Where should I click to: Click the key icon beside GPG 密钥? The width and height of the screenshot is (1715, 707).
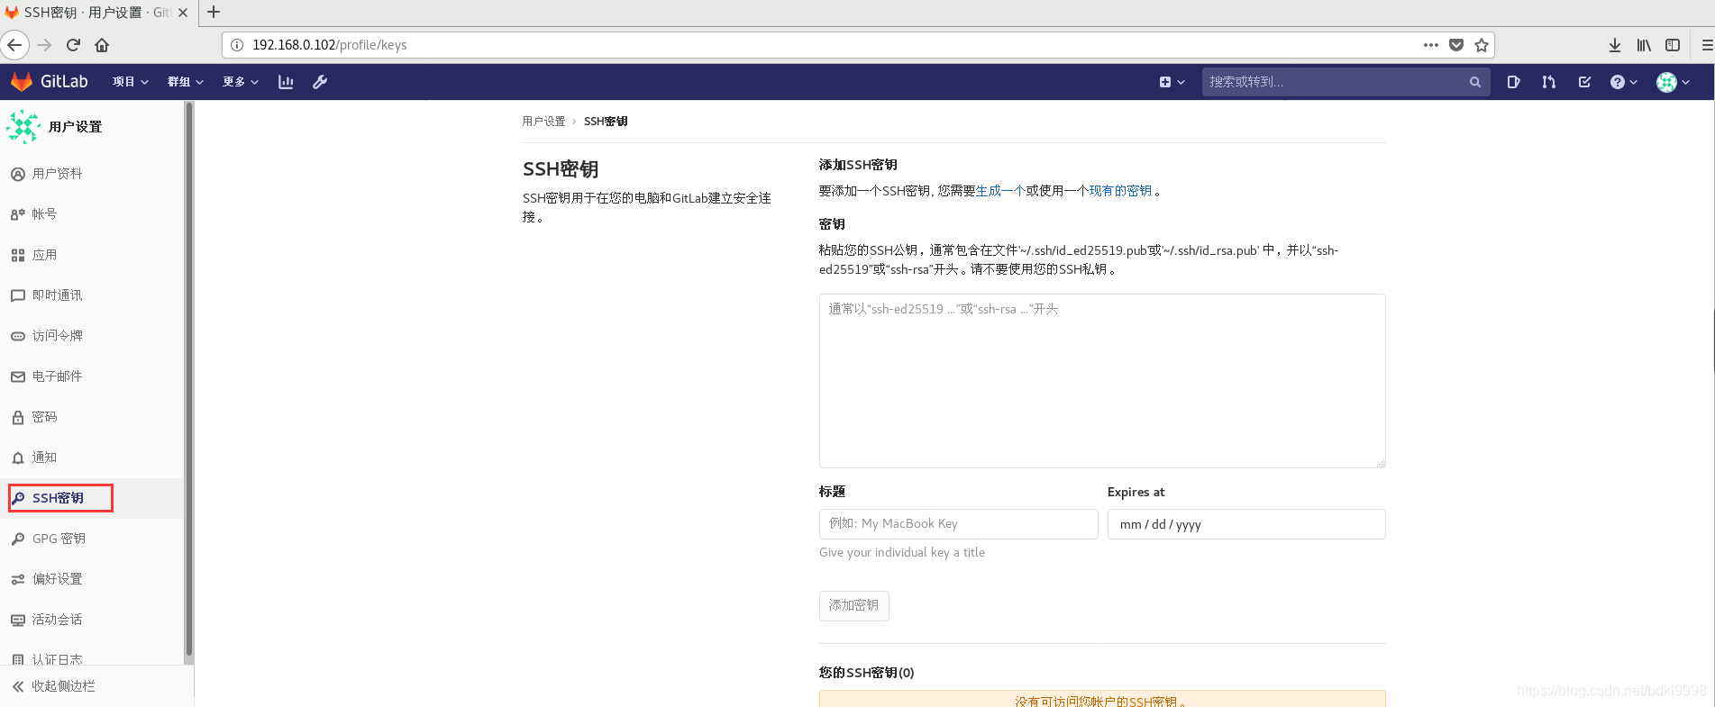[x=18, y=539]
